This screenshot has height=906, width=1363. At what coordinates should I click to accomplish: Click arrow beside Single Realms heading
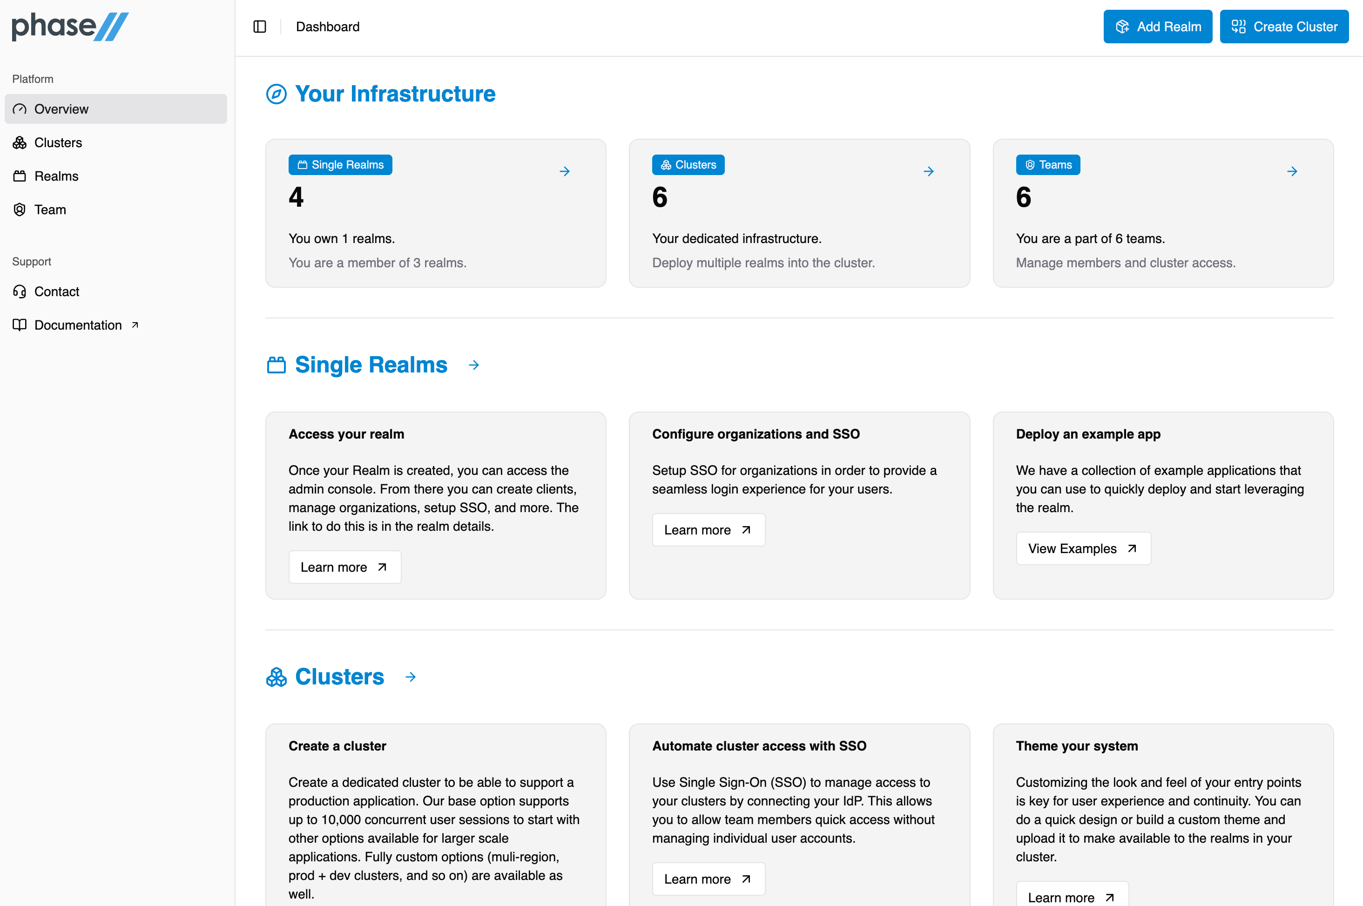point(473,365)
